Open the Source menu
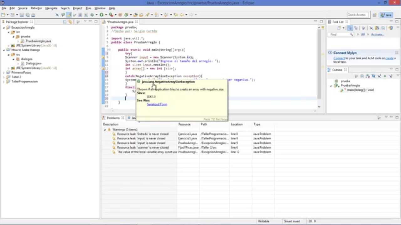This screenshot has width=401, height=225. pos(23,8)
